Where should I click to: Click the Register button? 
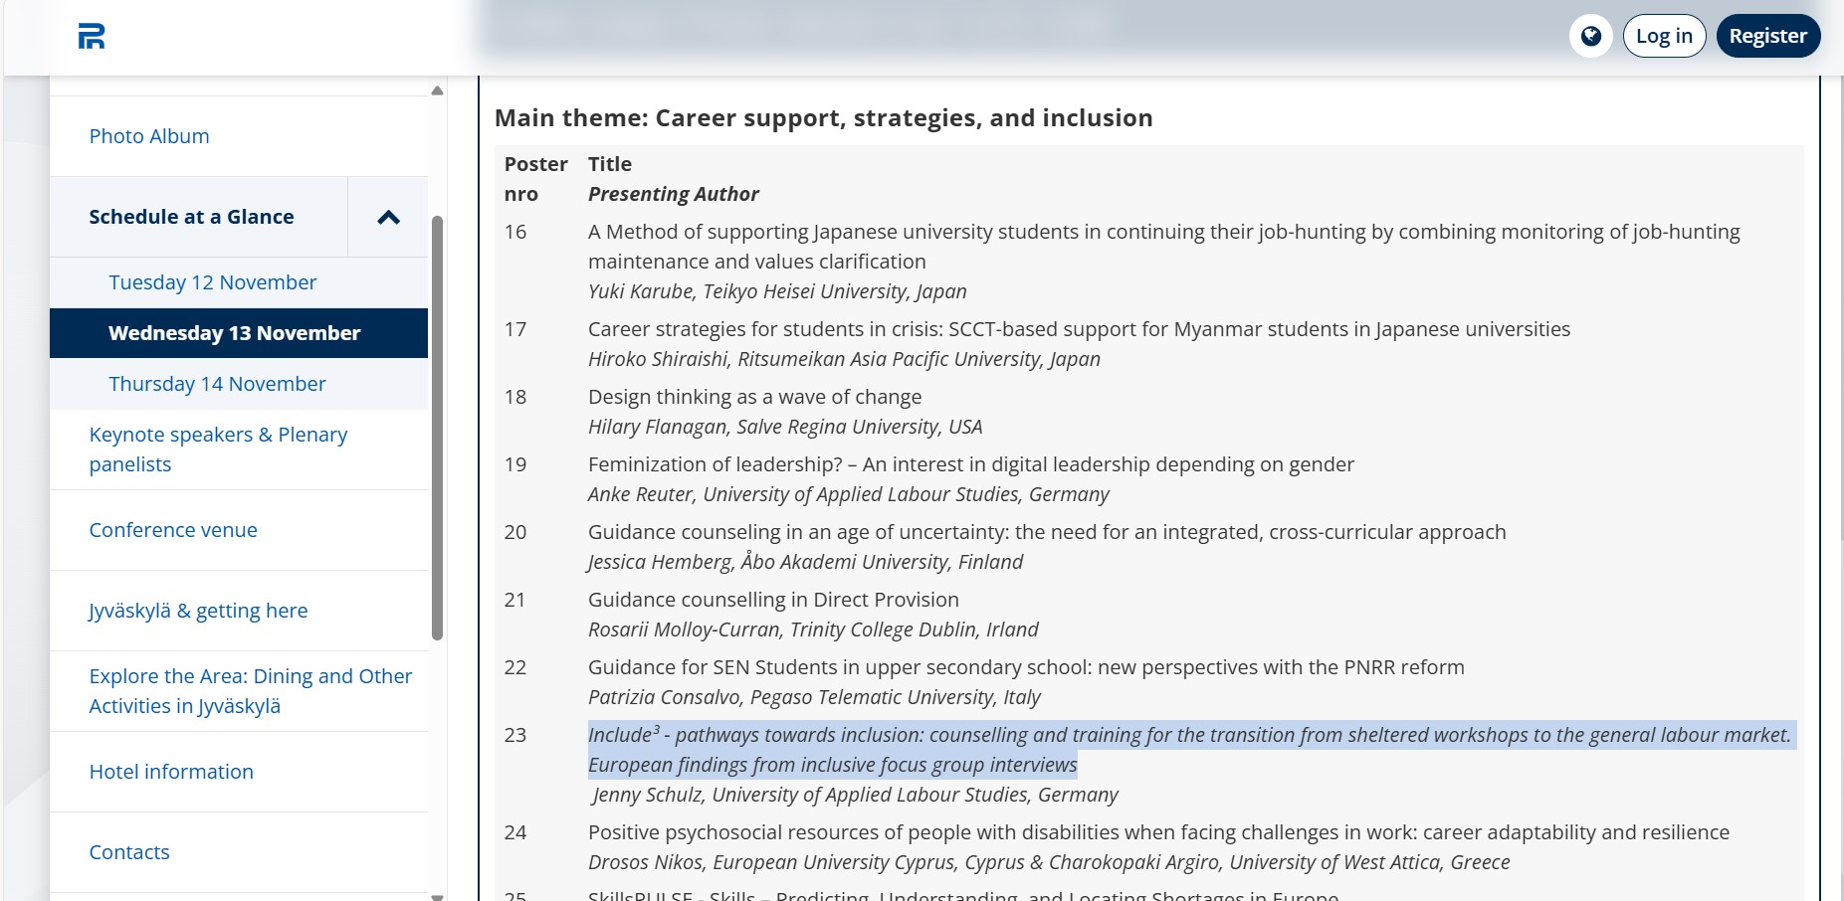point(1767,36)
